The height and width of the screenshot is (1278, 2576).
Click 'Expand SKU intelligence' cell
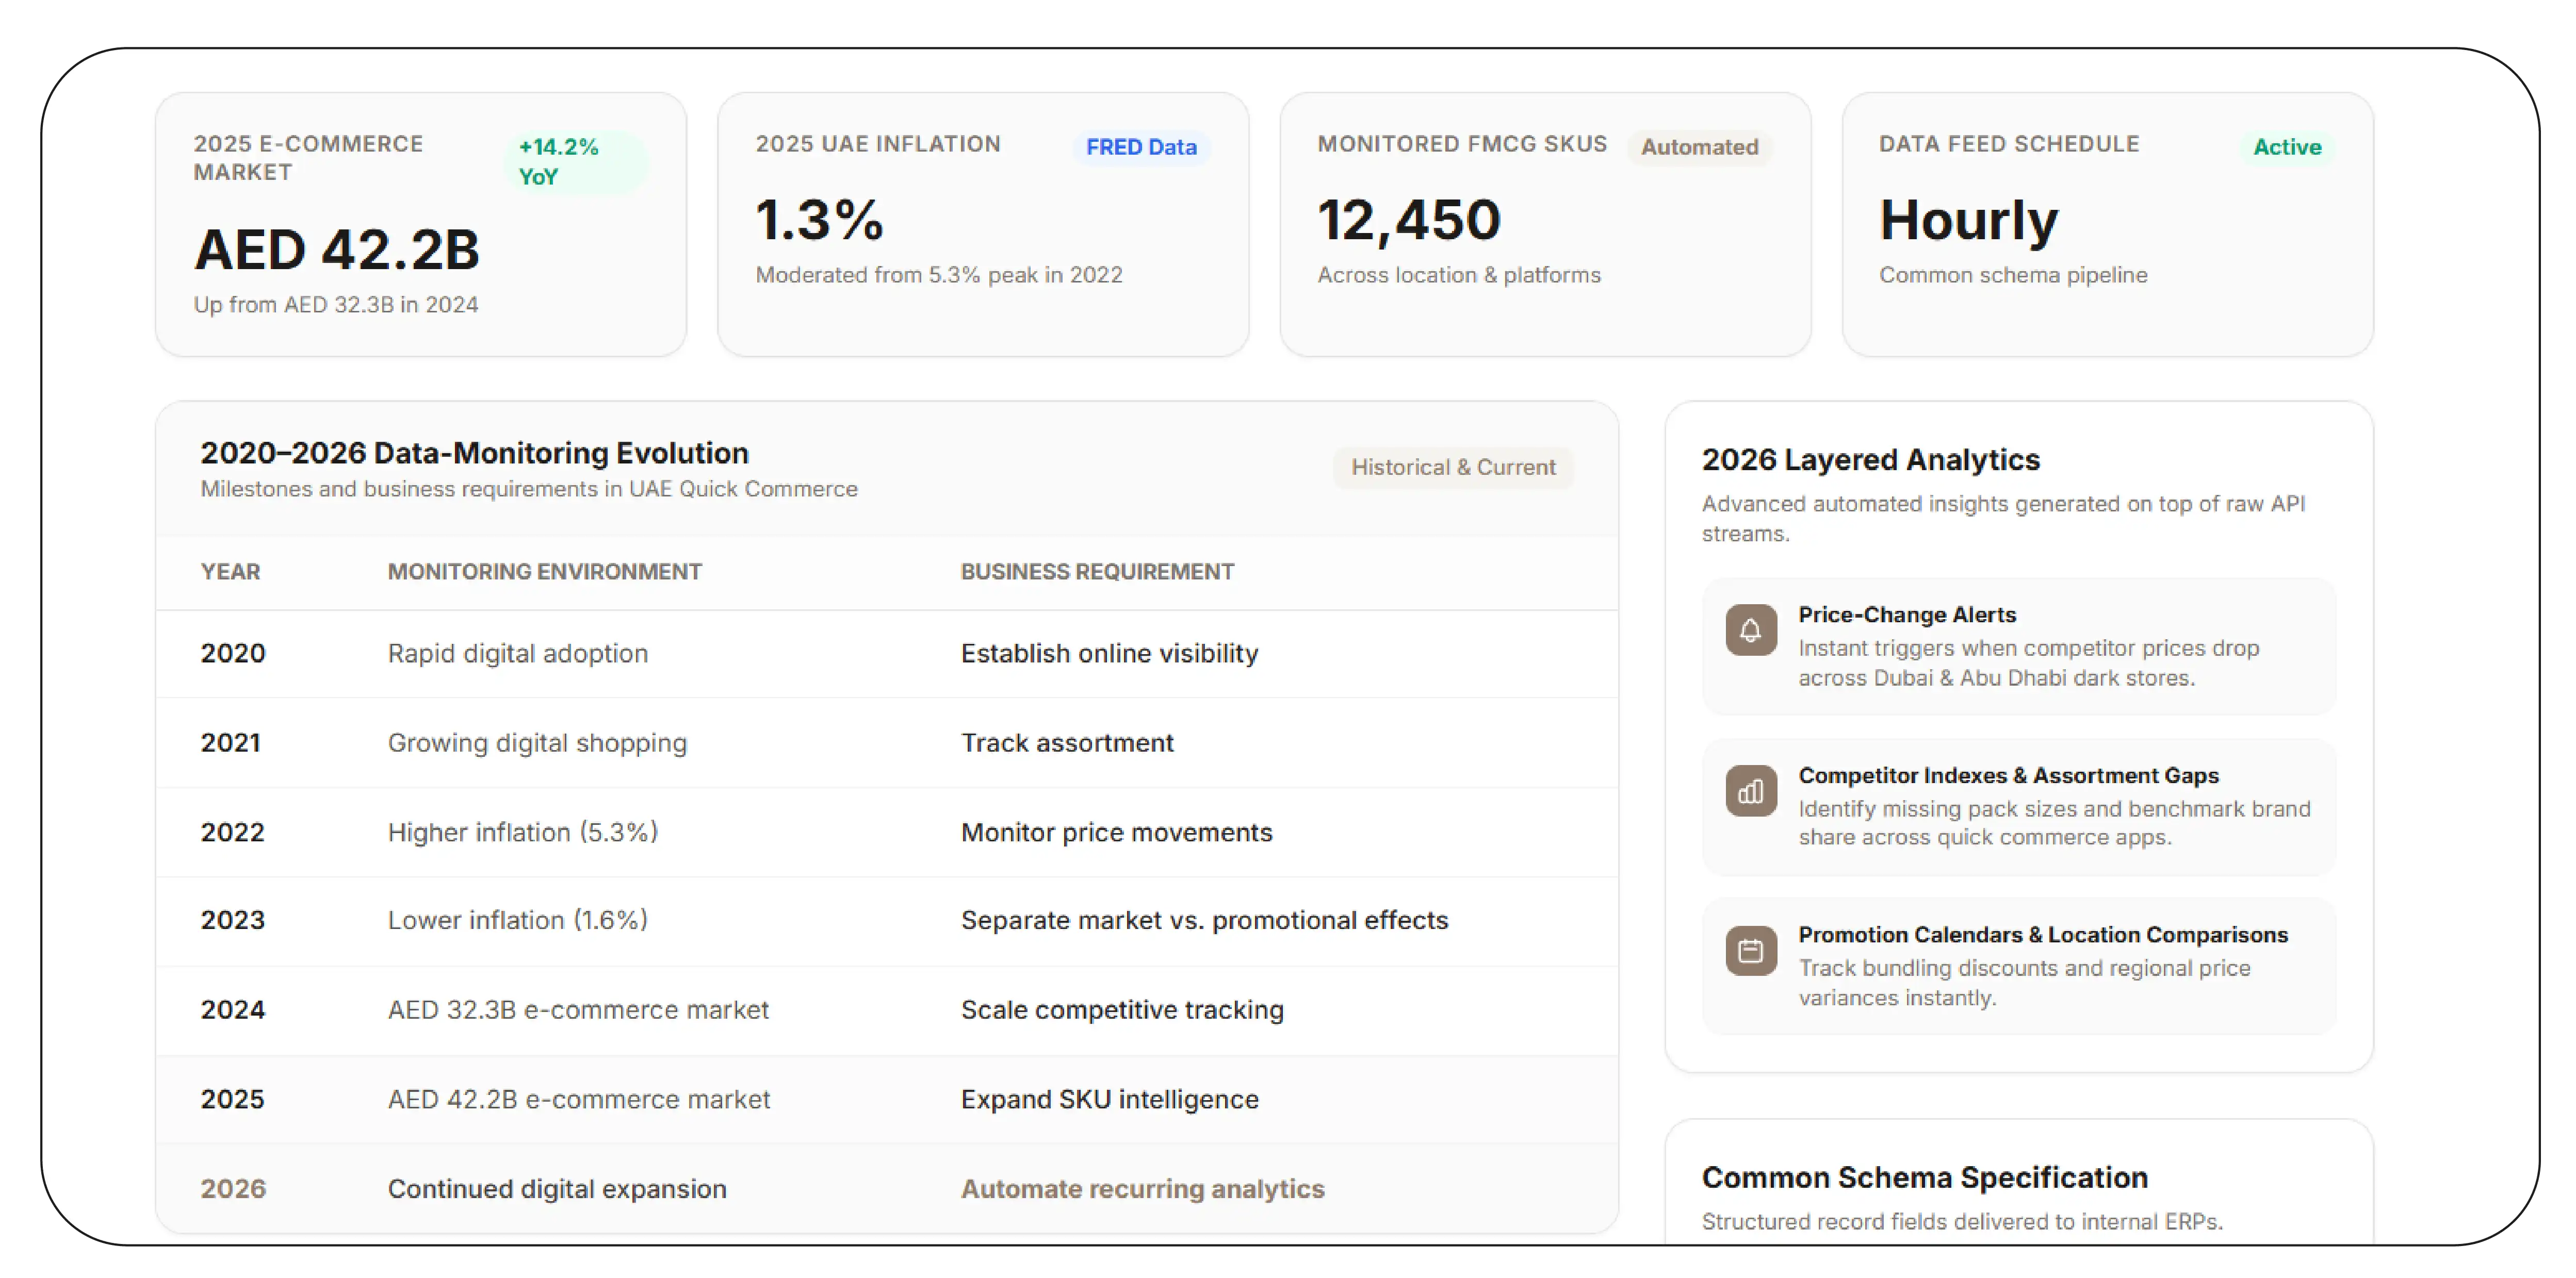[1110, 1099]
